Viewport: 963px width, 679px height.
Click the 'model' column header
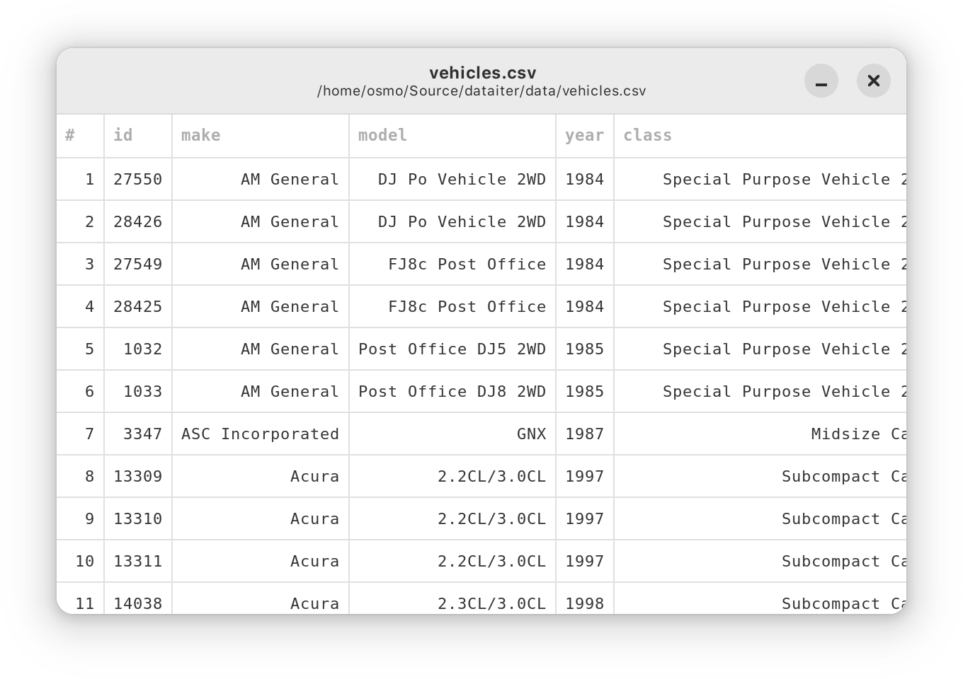pos(452,135)
